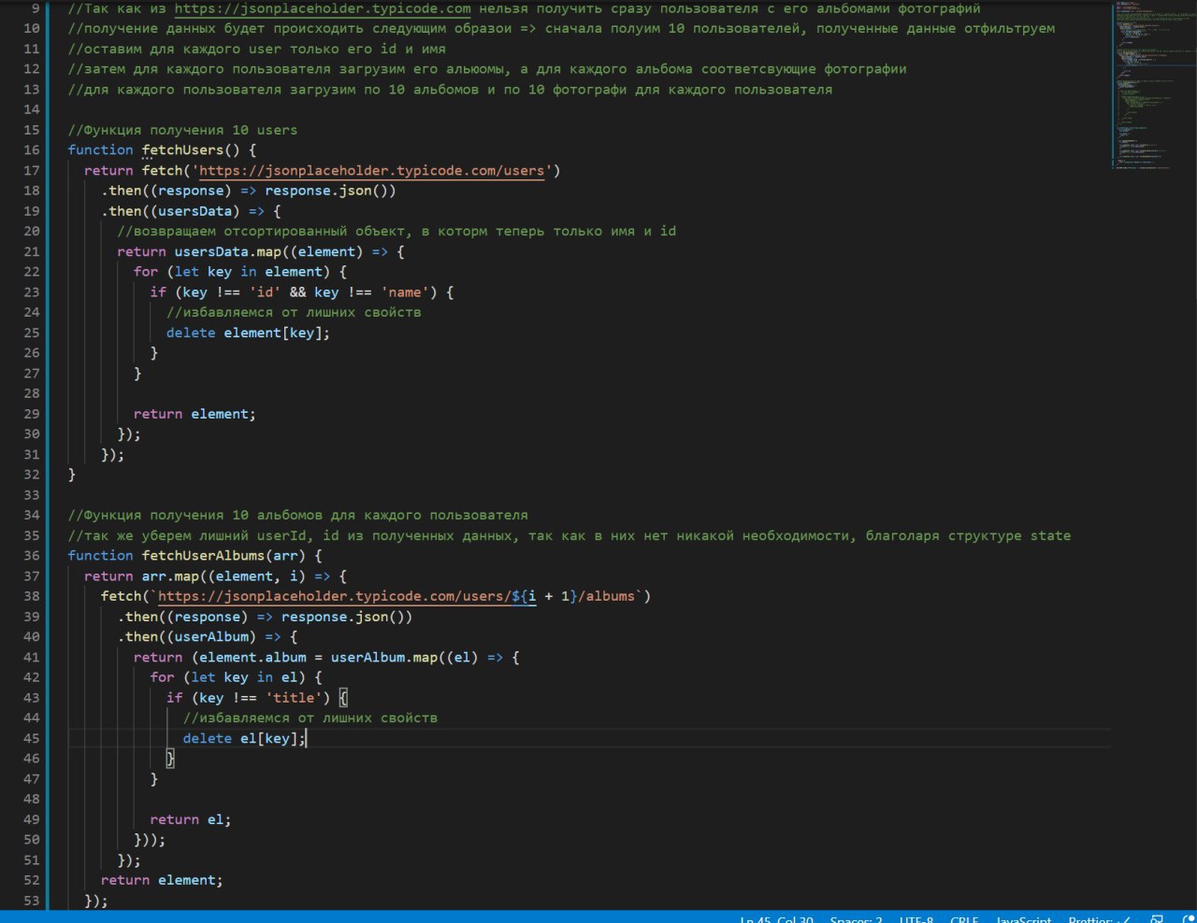Image resolution: width=1197 pixels, height=923 pixels.
Task: Click the fetchUserAlbums function name on line 36
Action: [203, 555]
